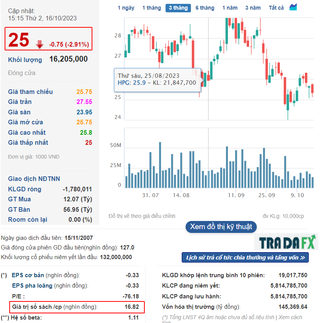The image size is (323, 323).
Task: Show the Tất cả full history range
Action: click(x=276, y=8)
